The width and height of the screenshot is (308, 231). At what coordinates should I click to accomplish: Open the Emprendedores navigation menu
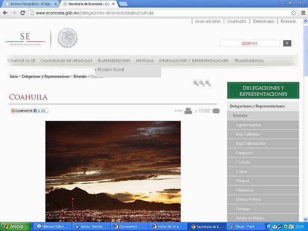[114, 61]
